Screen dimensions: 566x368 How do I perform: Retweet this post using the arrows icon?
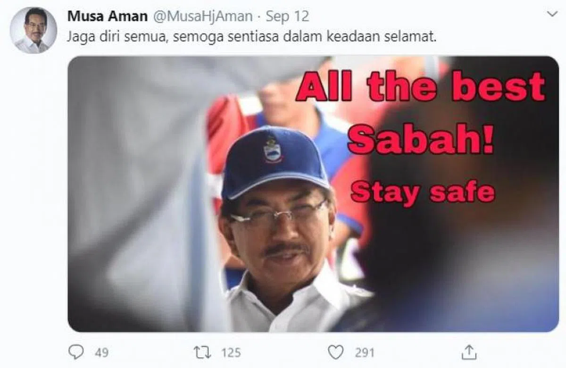point(203,352)
